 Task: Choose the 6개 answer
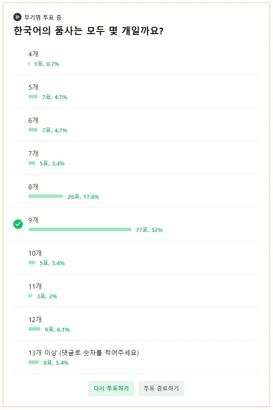click(x=136, y=125)
